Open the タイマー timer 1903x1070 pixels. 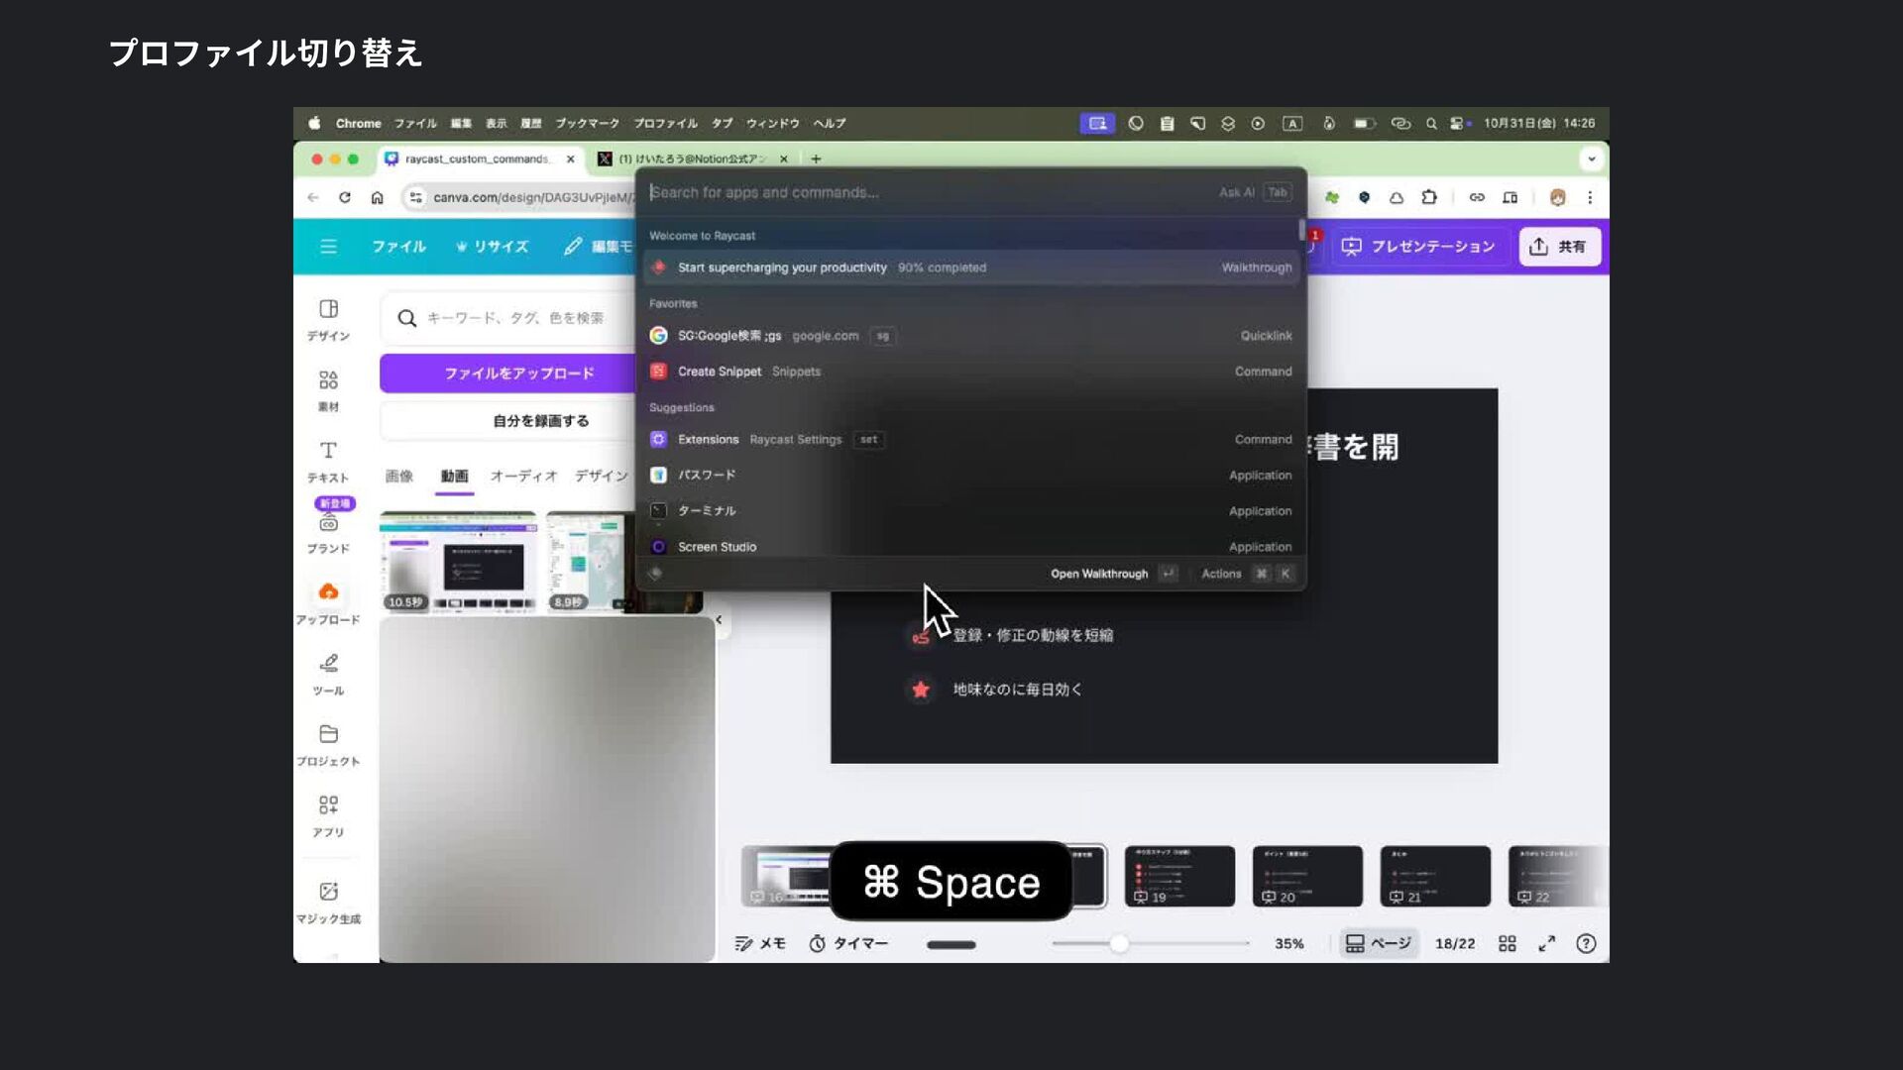coord(848,943)
